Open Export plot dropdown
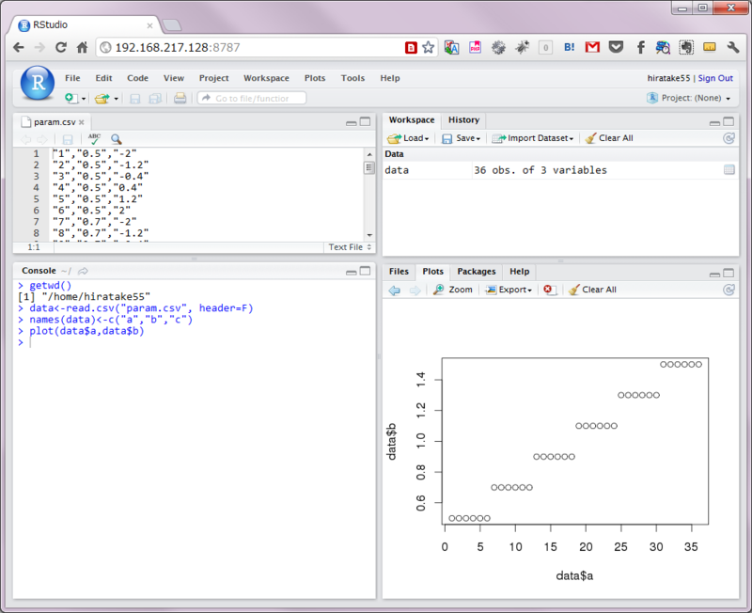This screenshot has width=752, height=613. pyautogui.click(x=509, y=290)
